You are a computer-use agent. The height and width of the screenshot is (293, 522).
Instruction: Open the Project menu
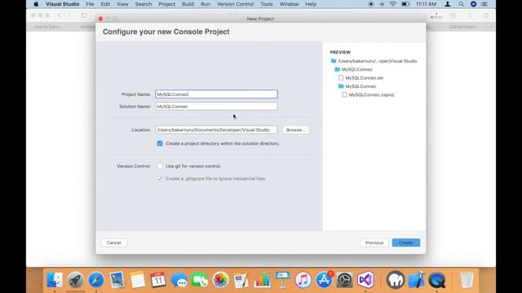(x=166, y=4)
